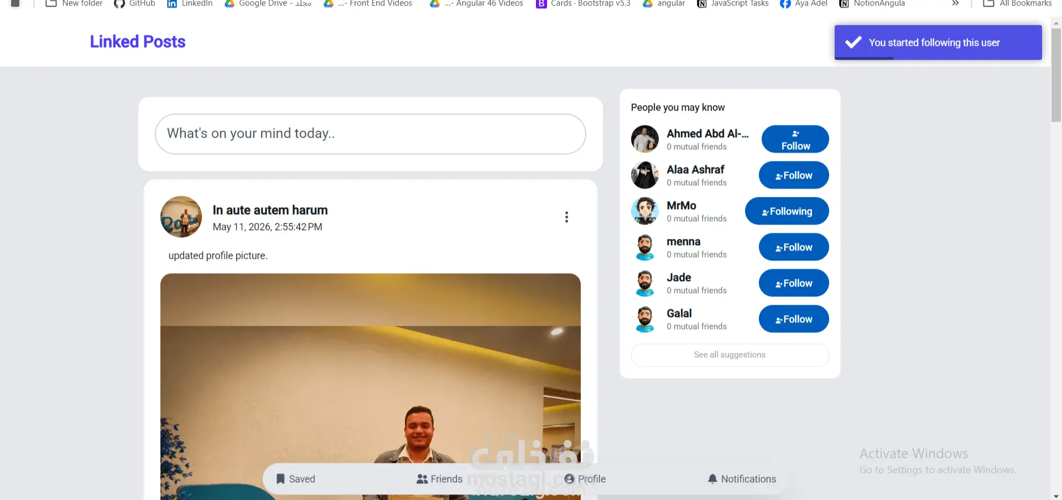Screen dimensions: 1062x500
Task: Open the Saved tab
Action: click(295, 479)
